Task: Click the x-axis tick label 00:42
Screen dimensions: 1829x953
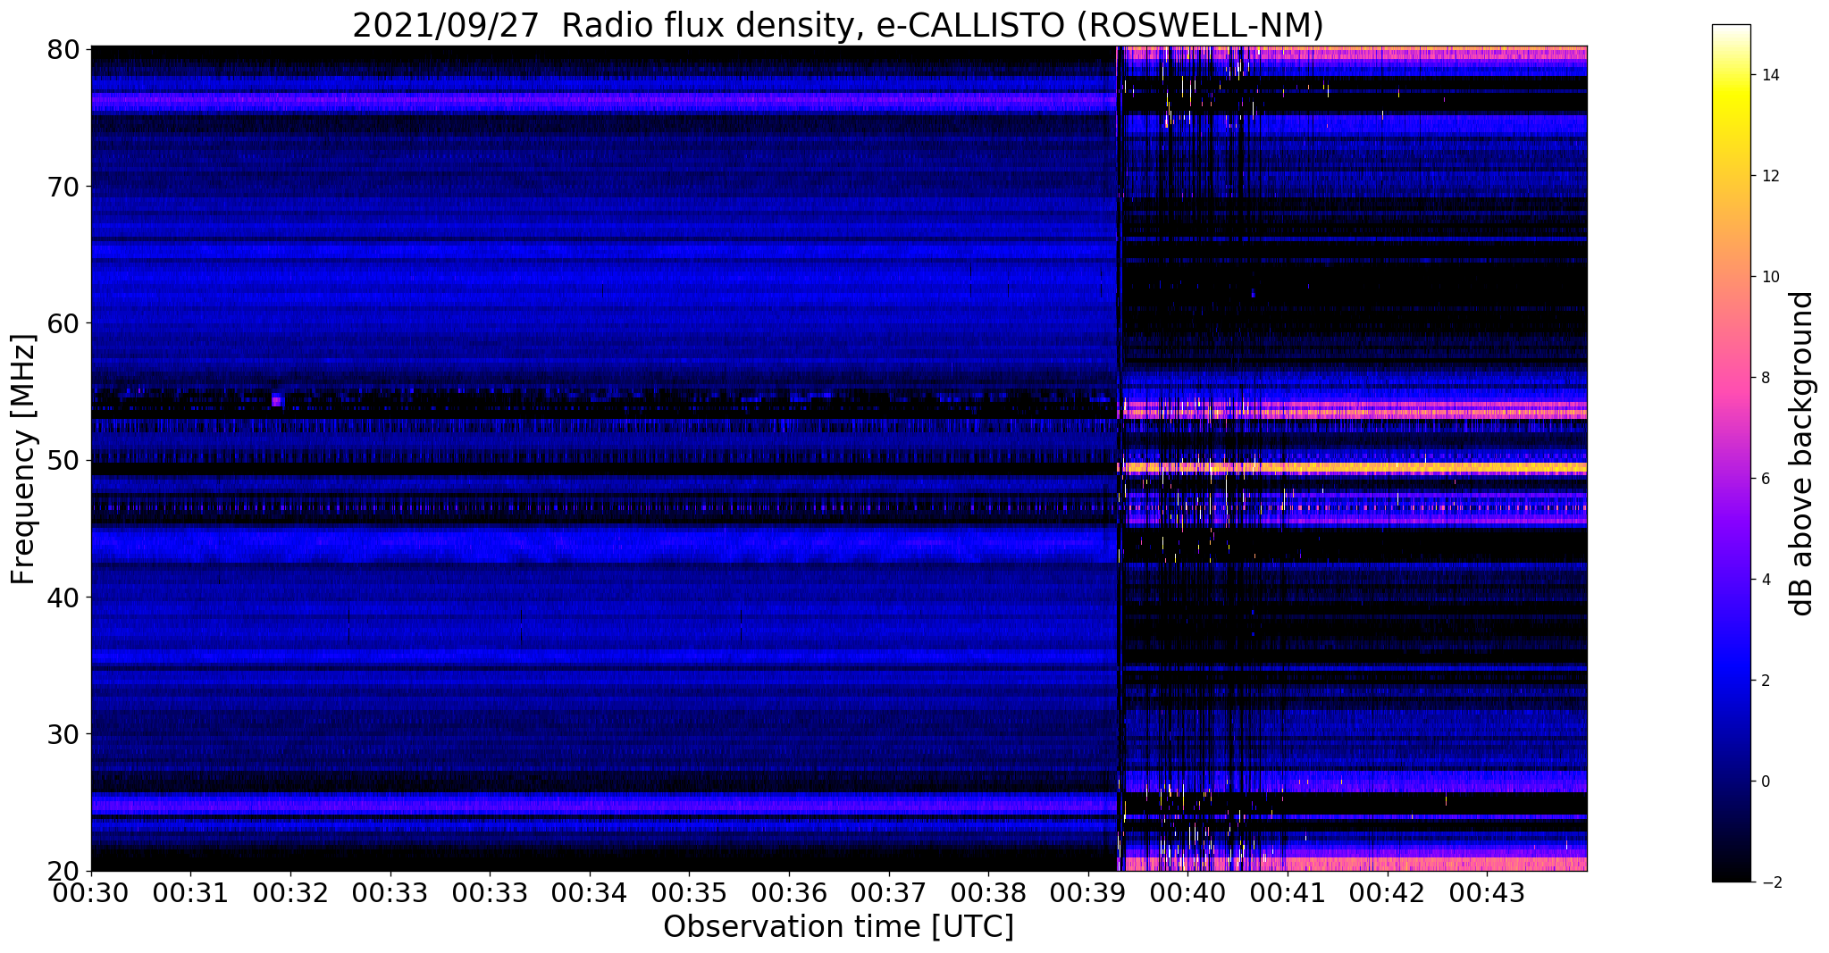Action: [1387, 894]
